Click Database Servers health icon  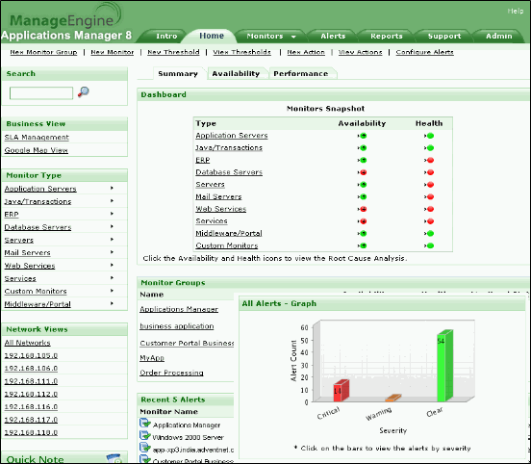point(429,172)
